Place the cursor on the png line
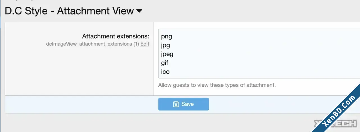This screenshot has width=360, height=132. point(166,36)
